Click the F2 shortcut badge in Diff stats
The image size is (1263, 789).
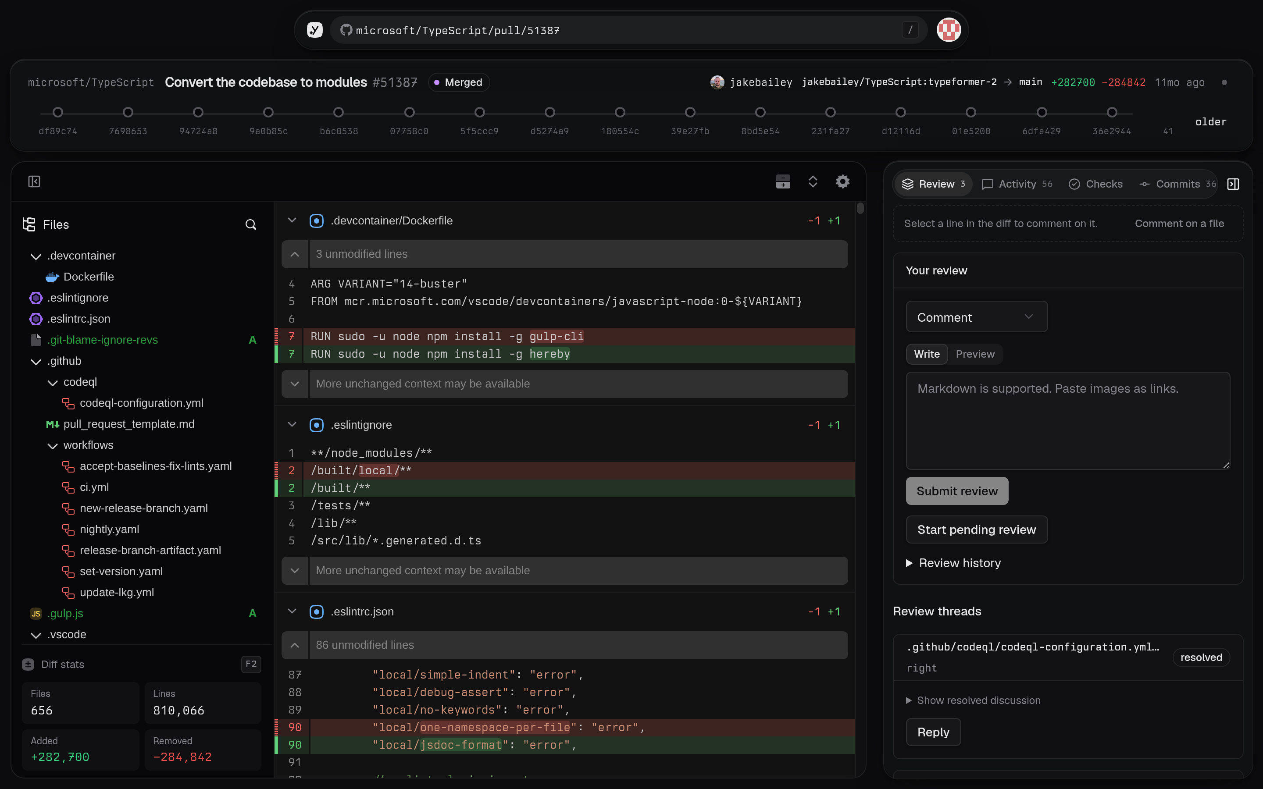251,664
